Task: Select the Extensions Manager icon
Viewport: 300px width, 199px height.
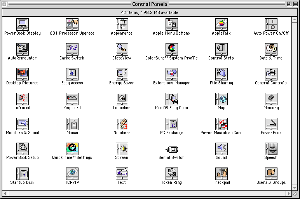Action: (x=171, y=74)
